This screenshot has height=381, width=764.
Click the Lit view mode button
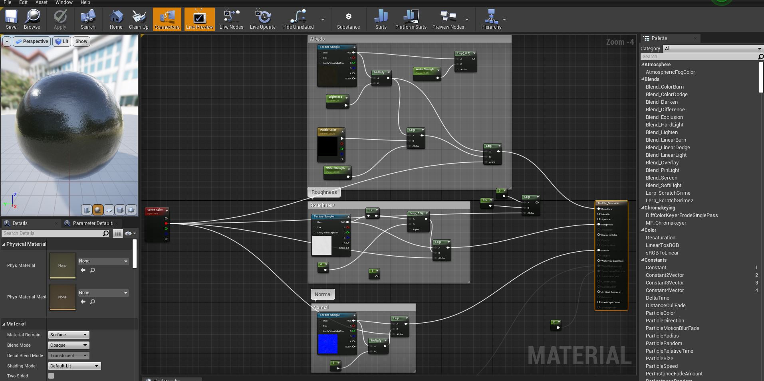tap(62, 41)
